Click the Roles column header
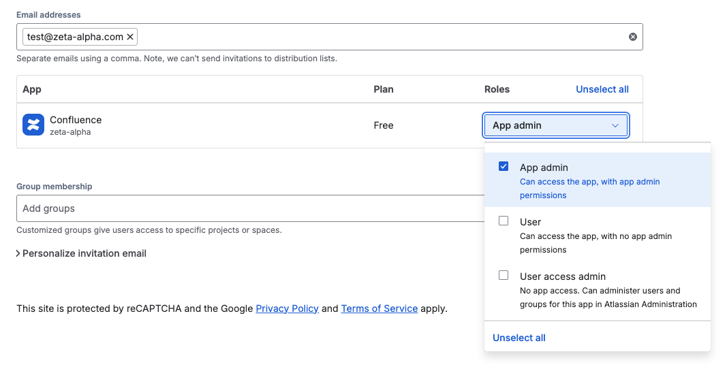Image resolution: width=727 pixels, height=365 pixels. pyautogui.click(x=497, y=89)
